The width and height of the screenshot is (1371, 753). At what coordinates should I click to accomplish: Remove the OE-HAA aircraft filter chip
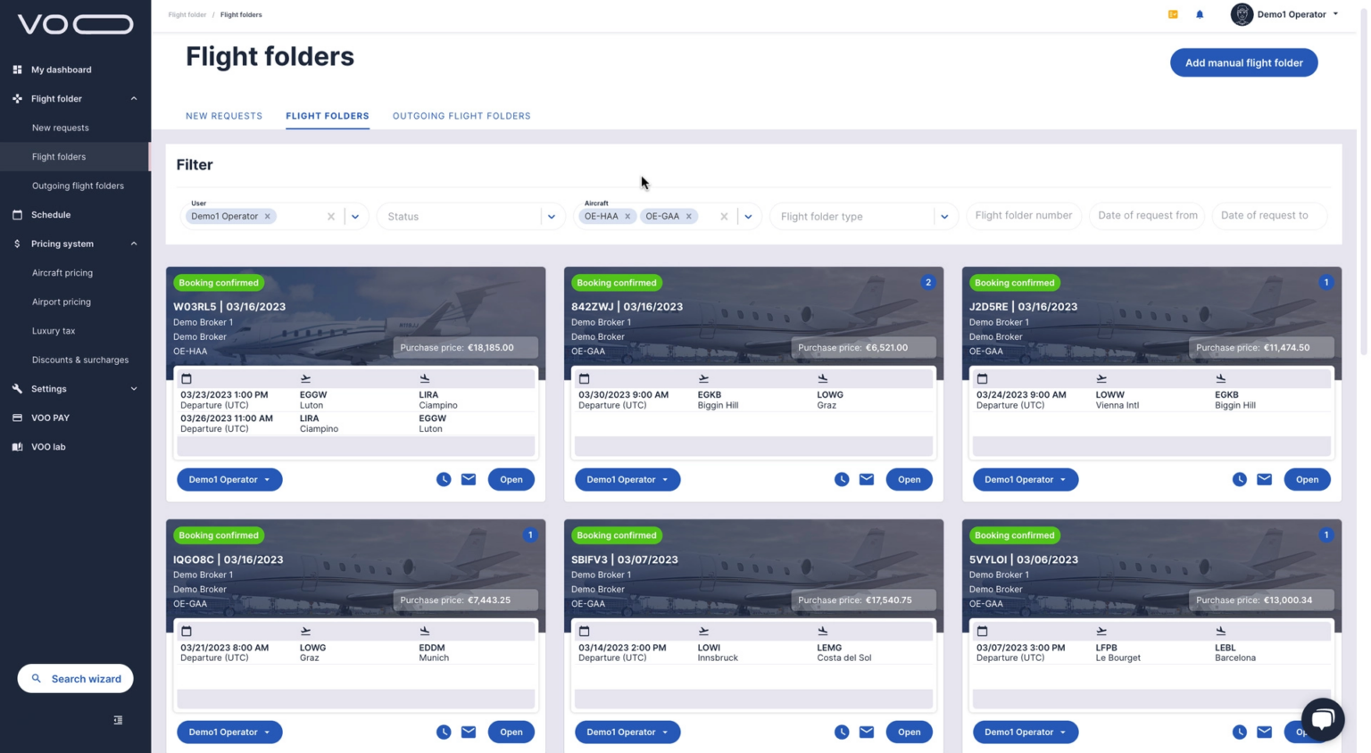(627, 216)
